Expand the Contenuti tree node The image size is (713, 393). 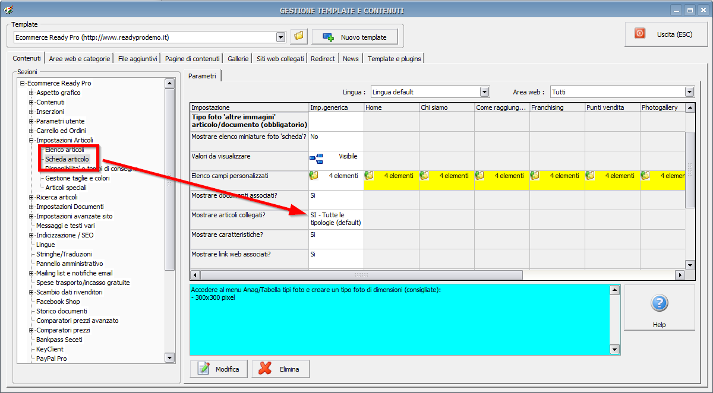(31, 102)
